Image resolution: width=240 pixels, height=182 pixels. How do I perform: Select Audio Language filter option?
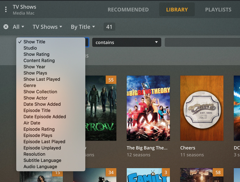coord(51,167)
